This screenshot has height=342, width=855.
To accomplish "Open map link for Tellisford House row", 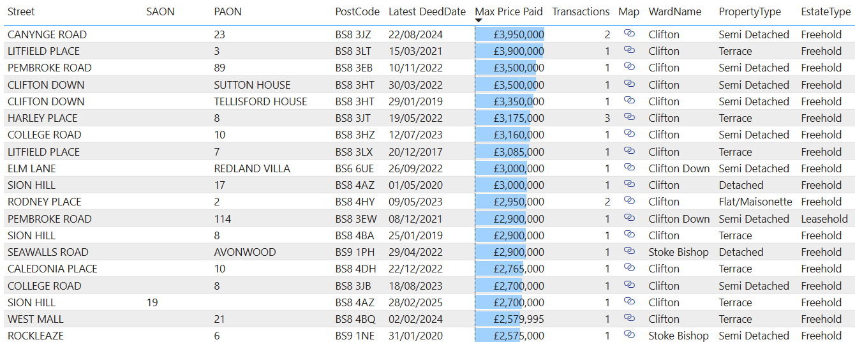I will coord(628,101).
